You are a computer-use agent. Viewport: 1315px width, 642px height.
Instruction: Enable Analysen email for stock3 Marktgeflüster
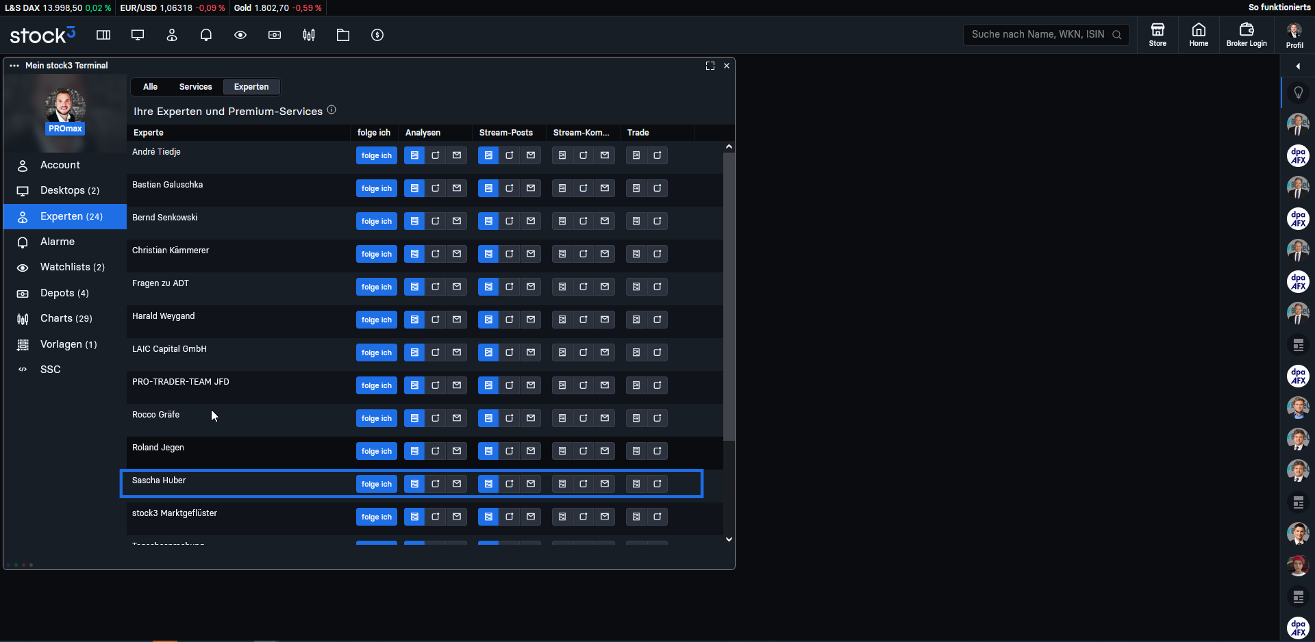457,517
